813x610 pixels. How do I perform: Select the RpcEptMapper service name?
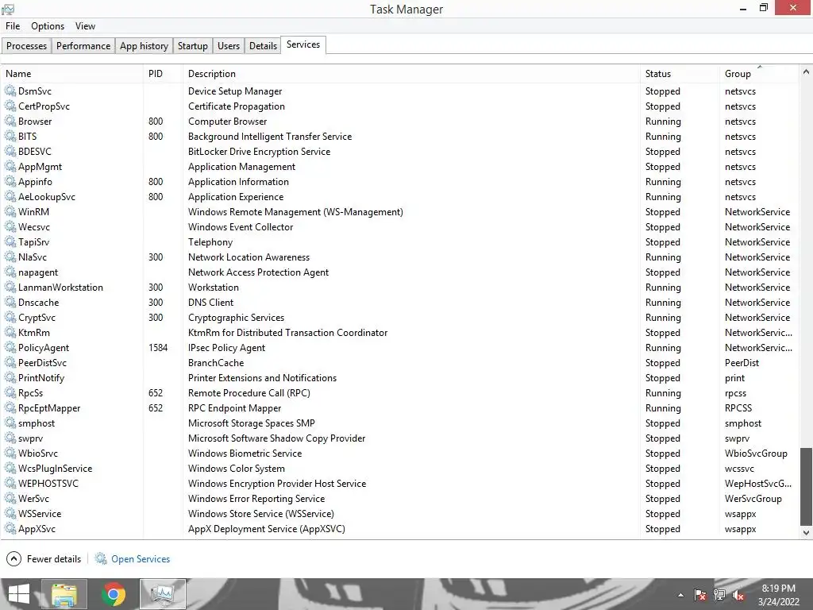click(49, 408)
